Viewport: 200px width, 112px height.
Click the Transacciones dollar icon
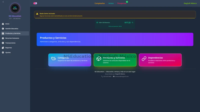pyautogui.click(x=3, y=43)
